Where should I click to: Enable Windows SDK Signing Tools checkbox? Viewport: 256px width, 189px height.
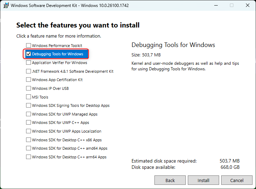pyautogui.click(x=29, y=105)
